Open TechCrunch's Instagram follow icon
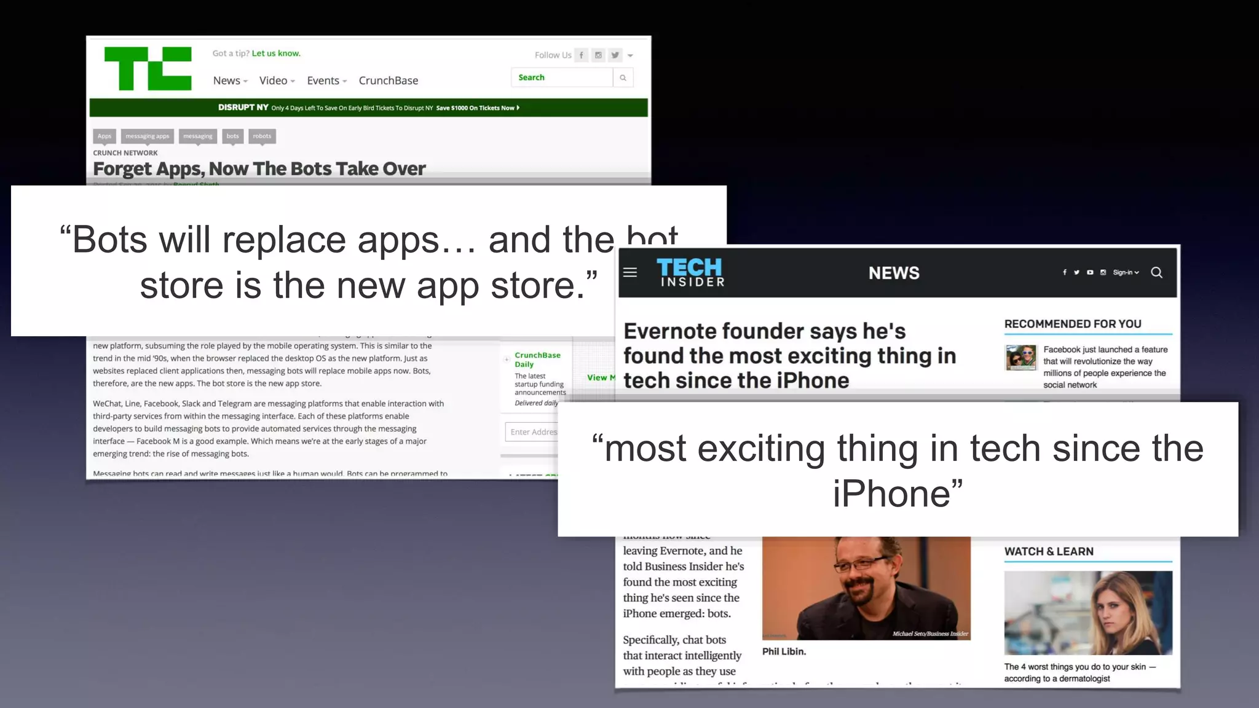This screenshot has height=708, width=1259. click(598, 55)
